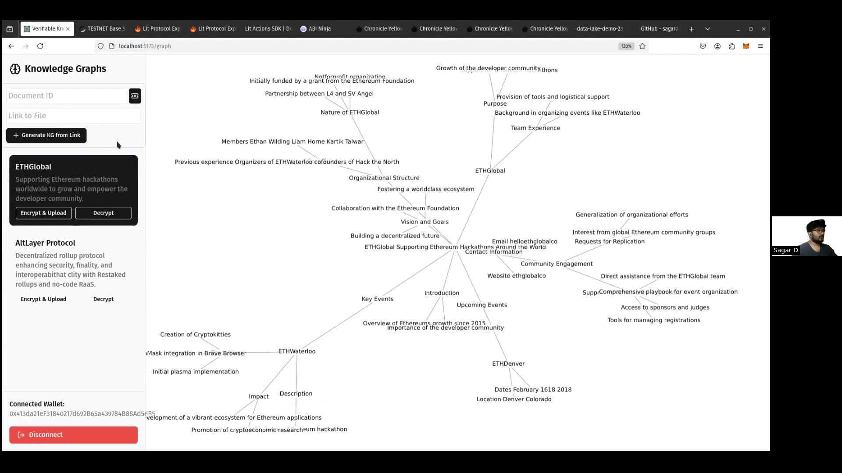Image resolution: width=842 pixels, height=473 pixels.
Task: Click the Access to sponsors and judges node
Action: 665,307
